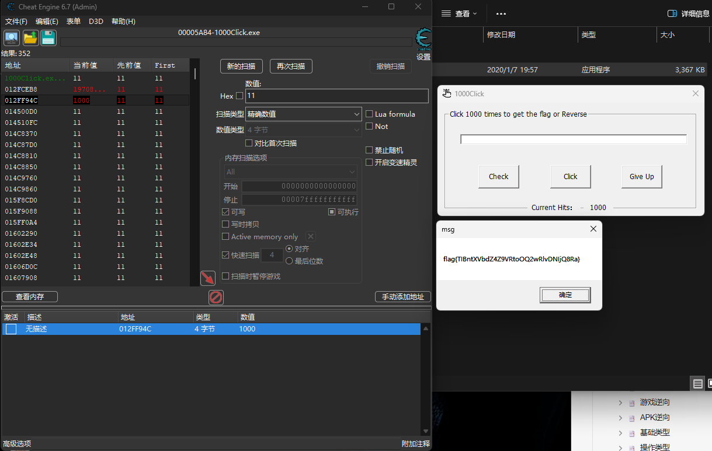
Task: Enable the 禁止随机 checkbox
Action: pos(369,150)
